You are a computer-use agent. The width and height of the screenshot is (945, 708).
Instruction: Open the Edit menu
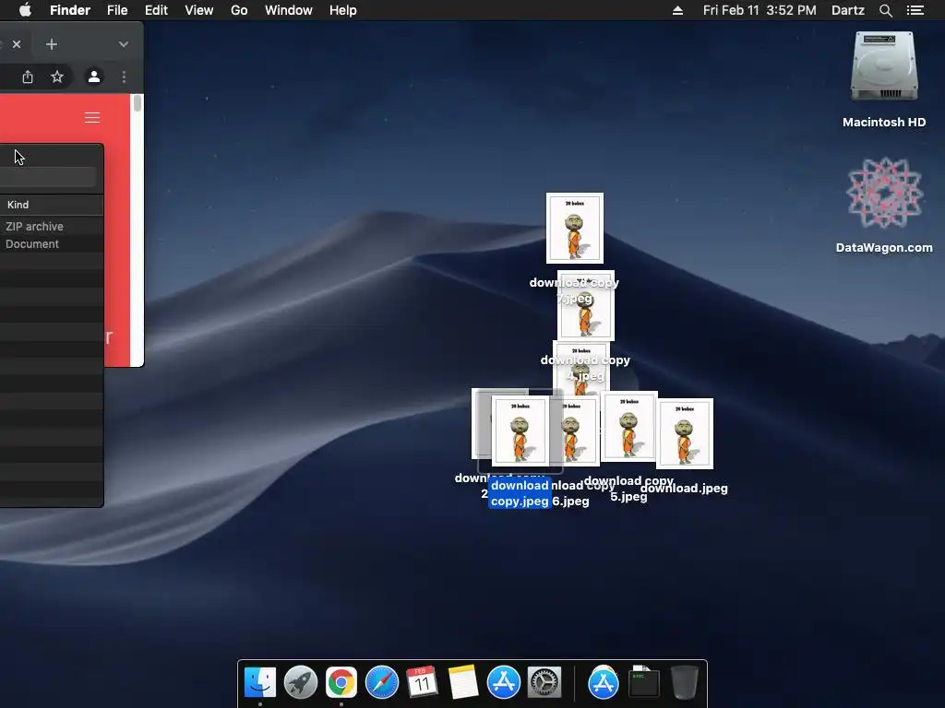pyautogui.click(x=156, y=10)
